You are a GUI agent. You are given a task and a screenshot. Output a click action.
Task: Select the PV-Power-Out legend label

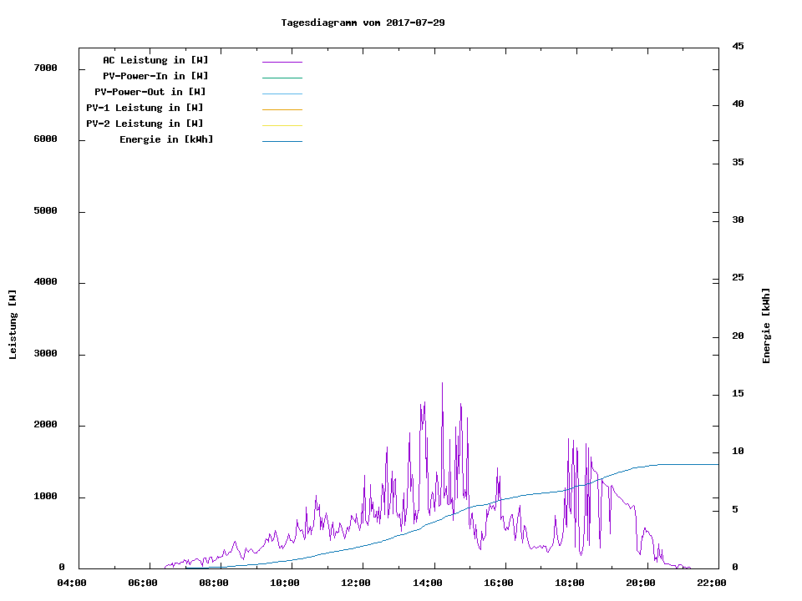(150, 92)
